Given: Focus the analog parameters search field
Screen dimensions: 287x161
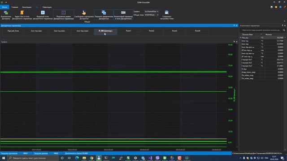Looking at the screenshot, I should pos(261,30).
